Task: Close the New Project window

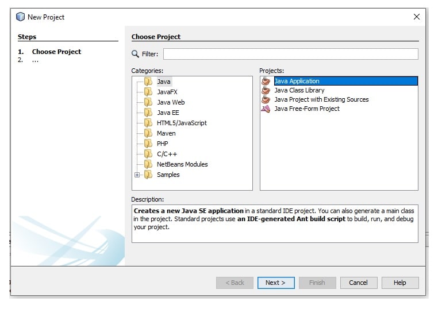Action: pos(416,17)
